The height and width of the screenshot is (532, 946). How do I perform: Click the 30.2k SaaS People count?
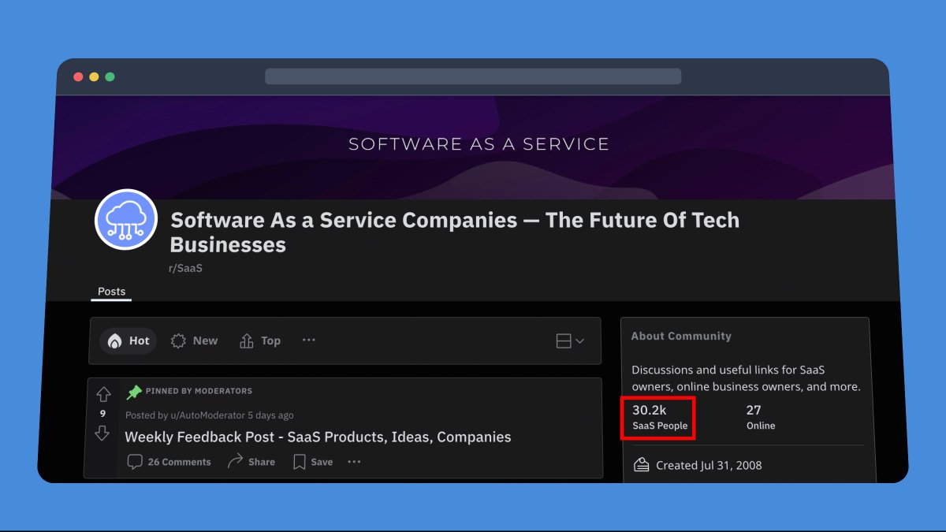(660, 417)
